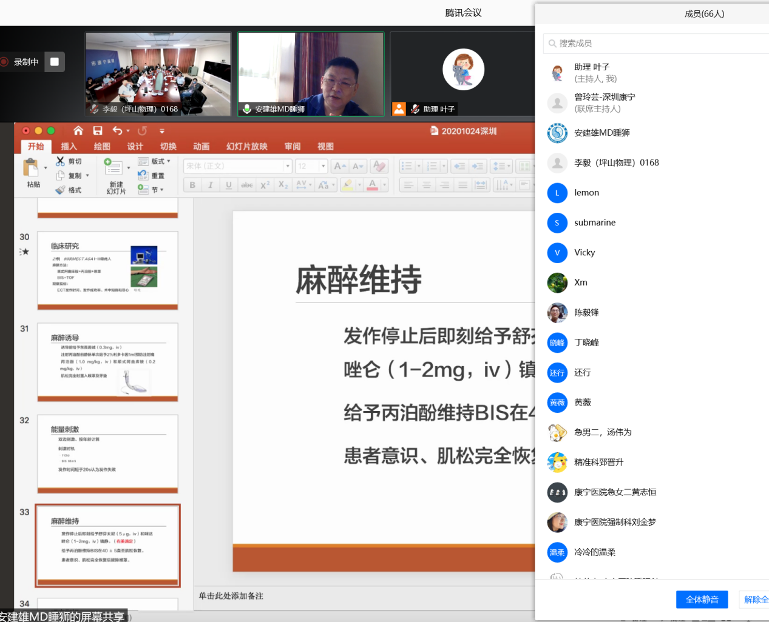Toggle superscript formatting
Image resolution: width=769 pixels, height=622 pixels.
click(x=265, y=185)
